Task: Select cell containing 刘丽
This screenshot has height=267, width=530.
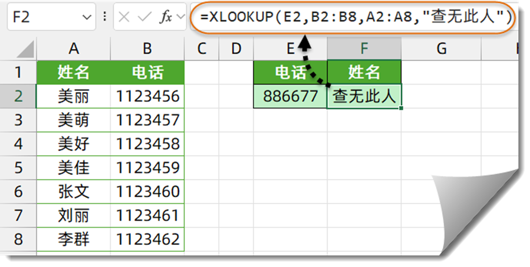Action: 73,215
